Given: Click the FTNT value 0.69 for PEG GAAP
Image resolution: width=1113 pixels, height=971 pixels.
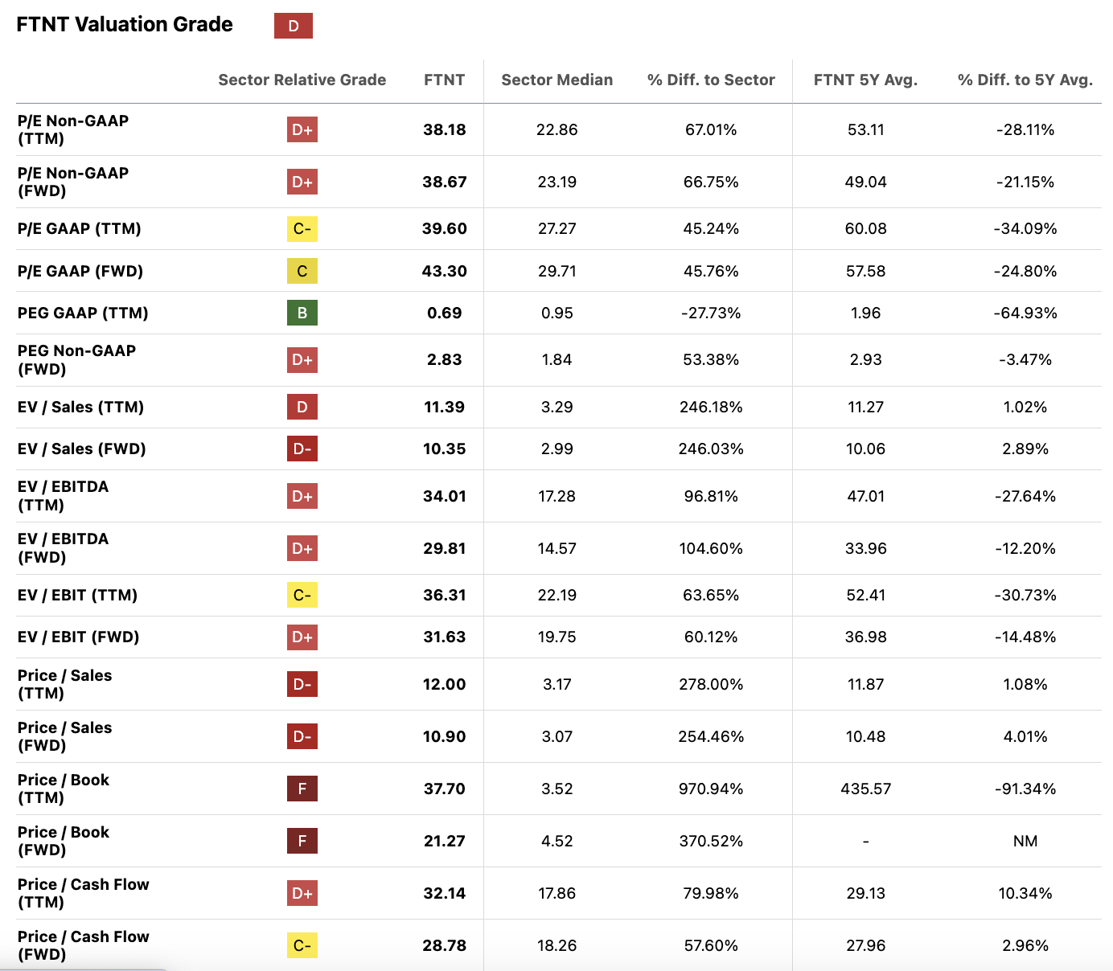Looking at the screenshot, I should click(x=445, y=313).
